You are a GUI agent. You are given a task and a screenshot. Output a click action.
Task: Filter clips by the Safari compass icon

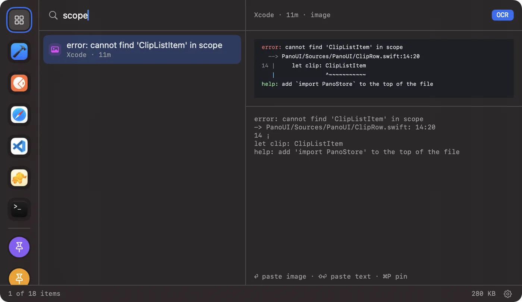(19, 115)
